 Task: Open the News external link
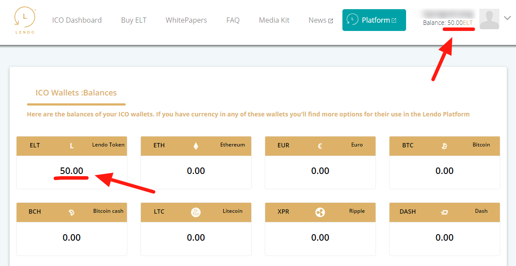coord(321,20)
